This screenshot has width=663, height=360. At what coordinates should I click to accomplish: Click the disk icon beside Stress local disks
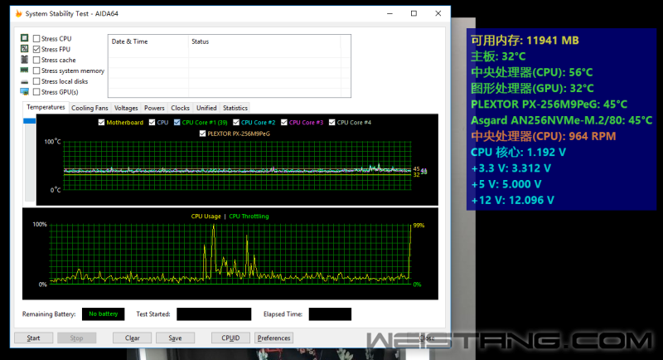[x=25, y=82]
